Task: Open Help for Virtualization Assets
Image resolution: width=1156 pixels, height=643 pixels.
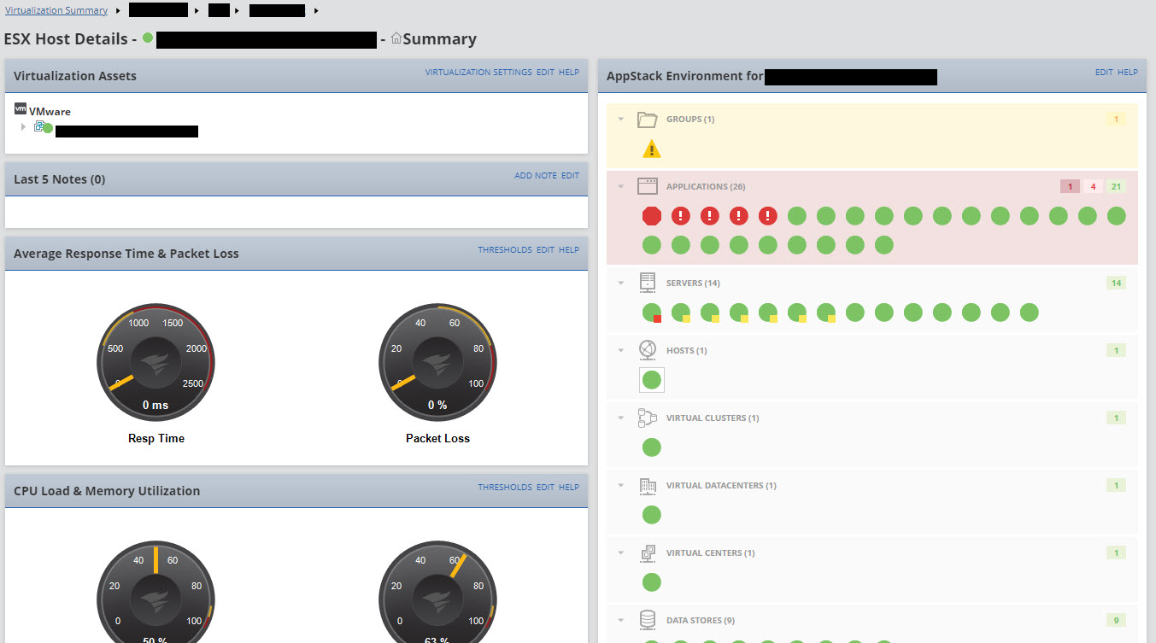Action: pyautogui.click(x=569, y=73)
